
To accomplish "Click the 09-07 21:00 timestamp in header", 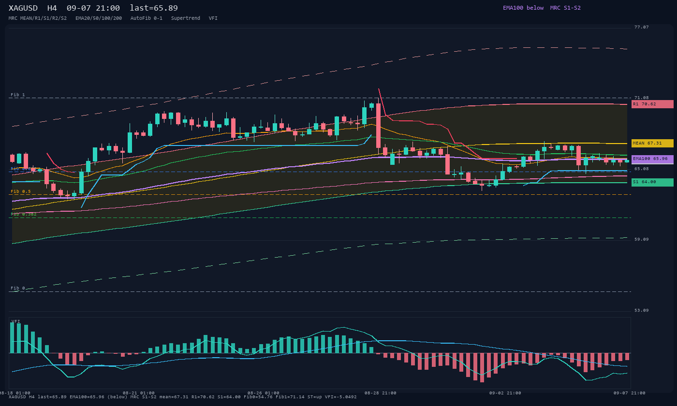I will point(93,8).
